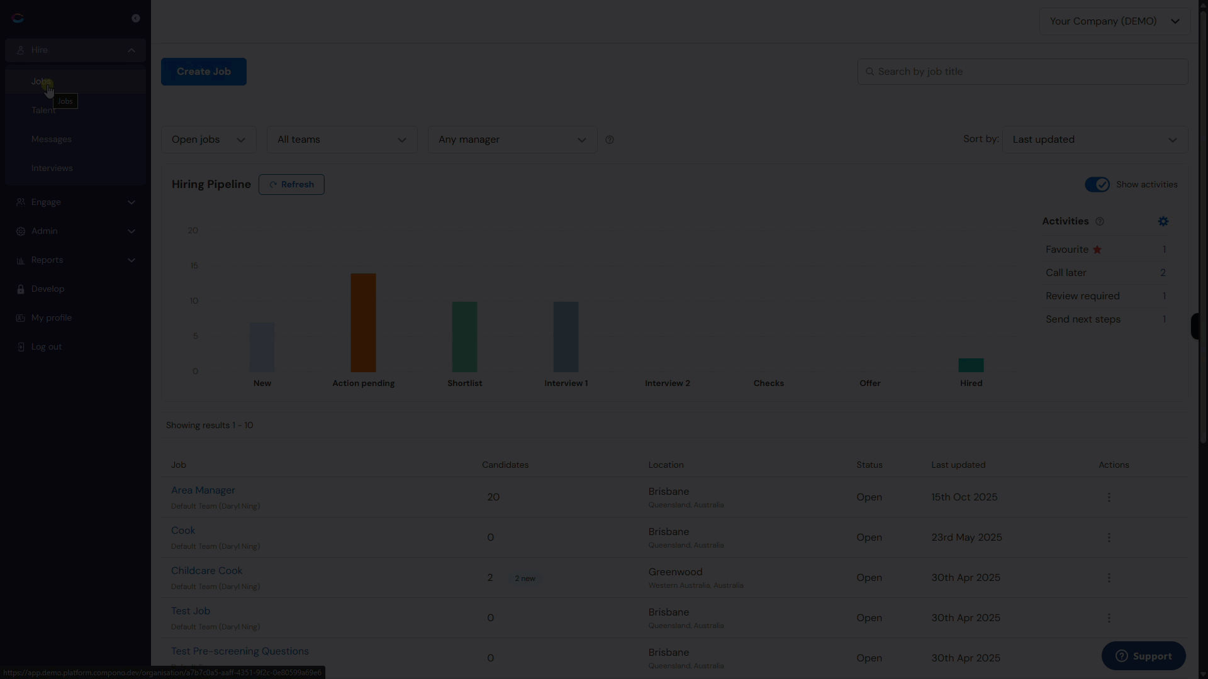Click the Develop lock icon
Image resolution: width=1208 pixels, height=679 pixels.
[x=21, y=289]
